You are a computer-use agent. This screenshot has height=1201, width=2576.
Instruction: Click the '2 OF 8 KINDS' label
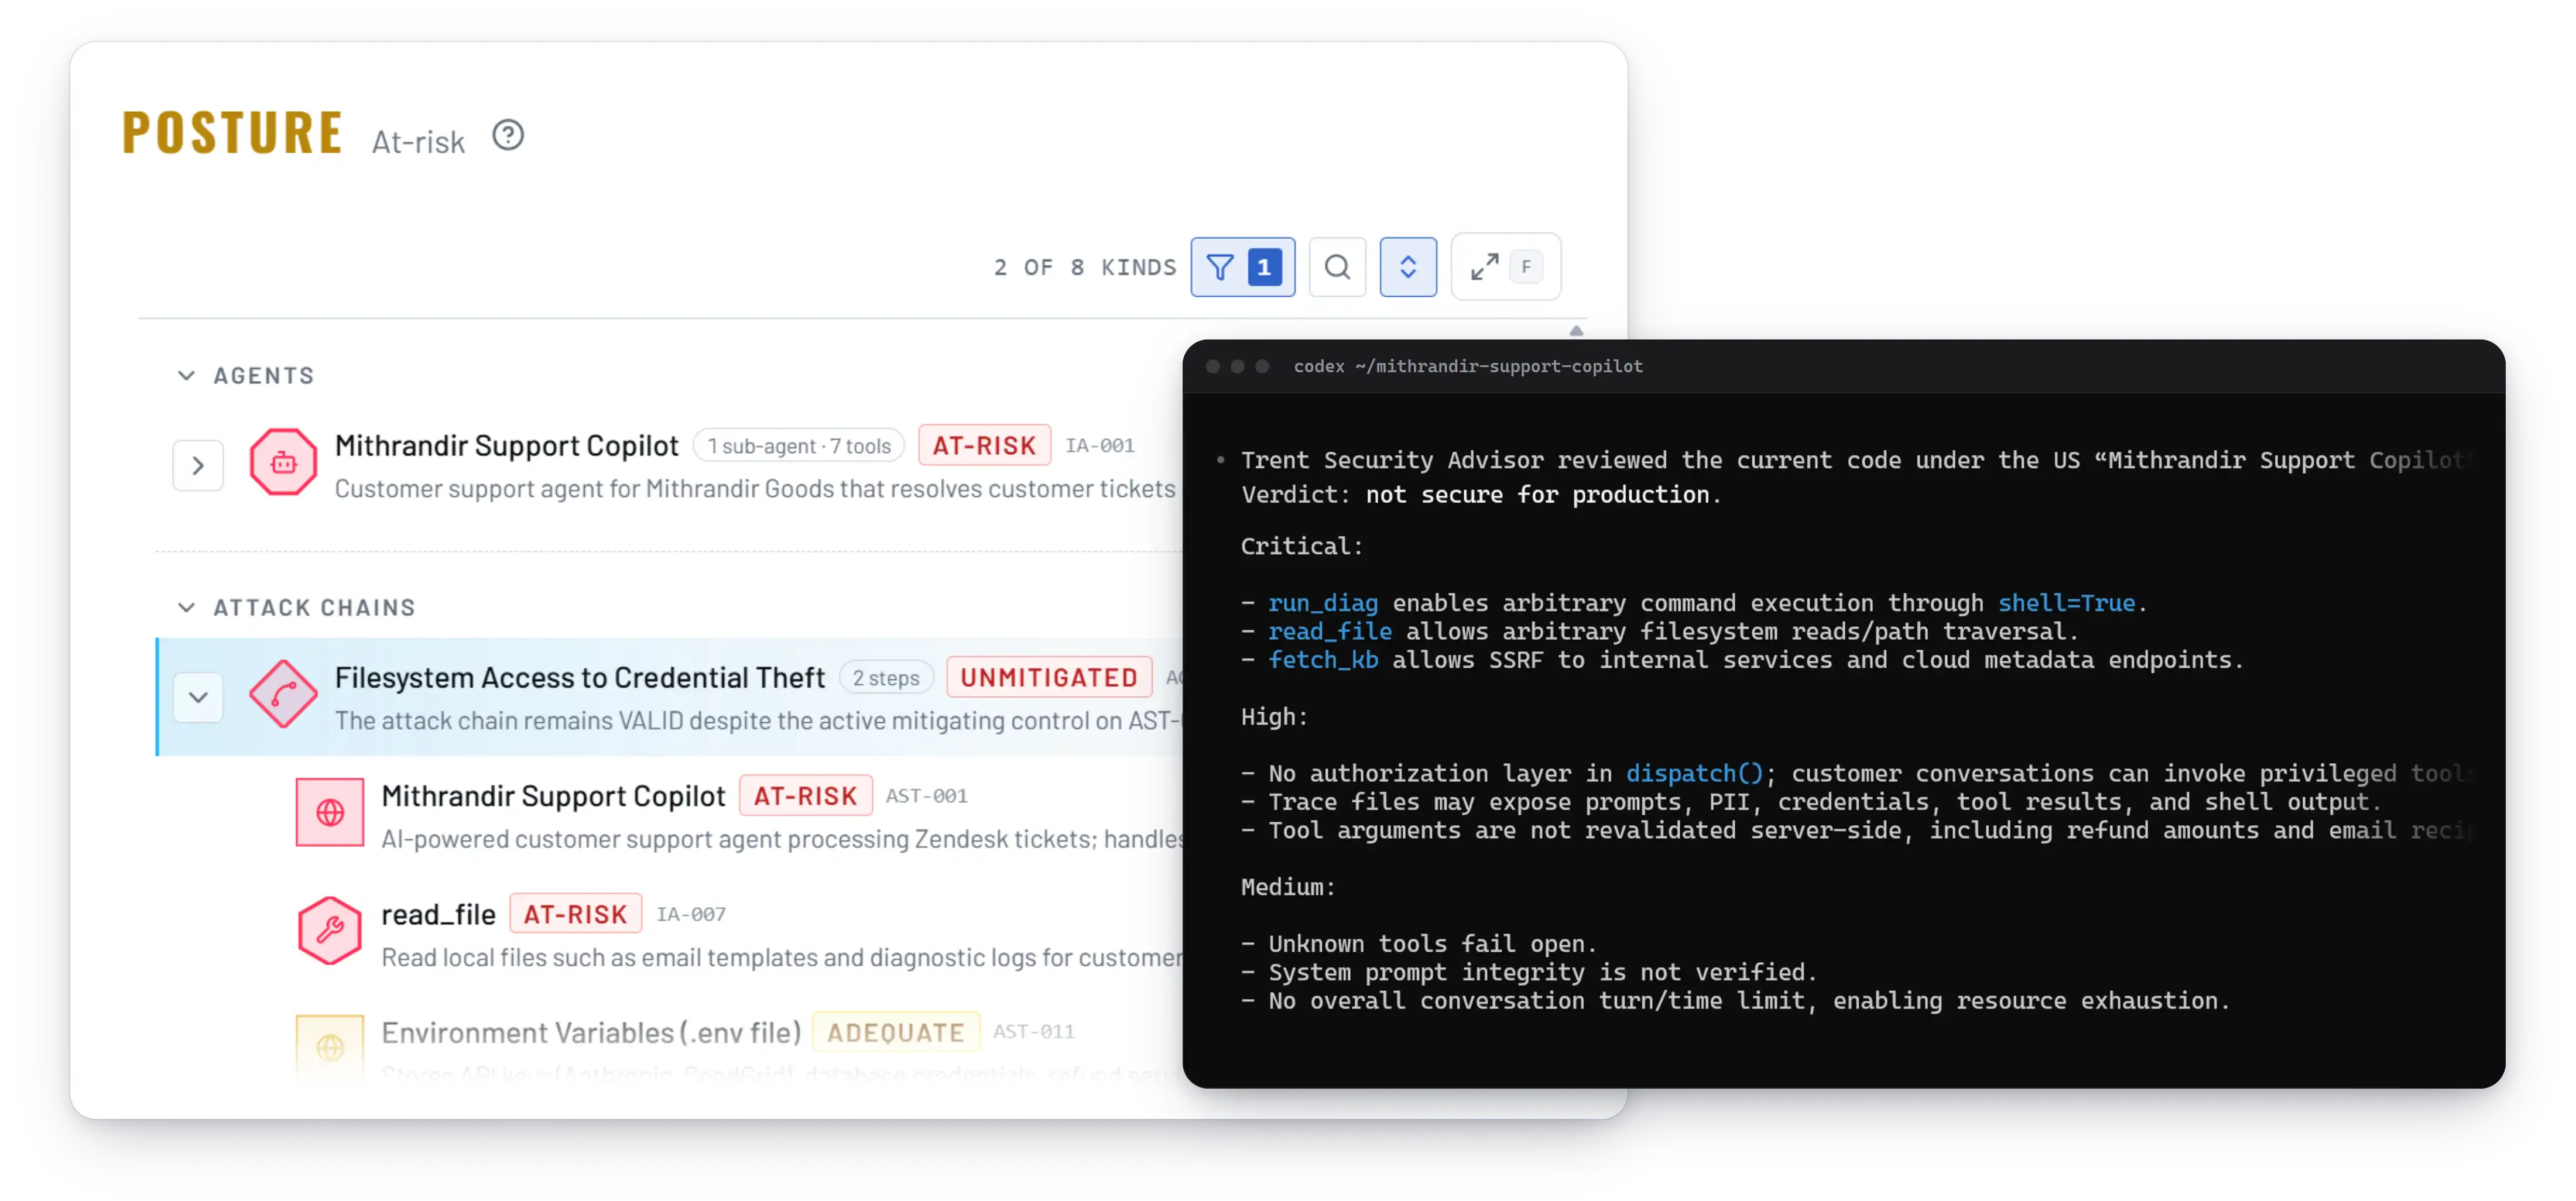[1085, 268]
